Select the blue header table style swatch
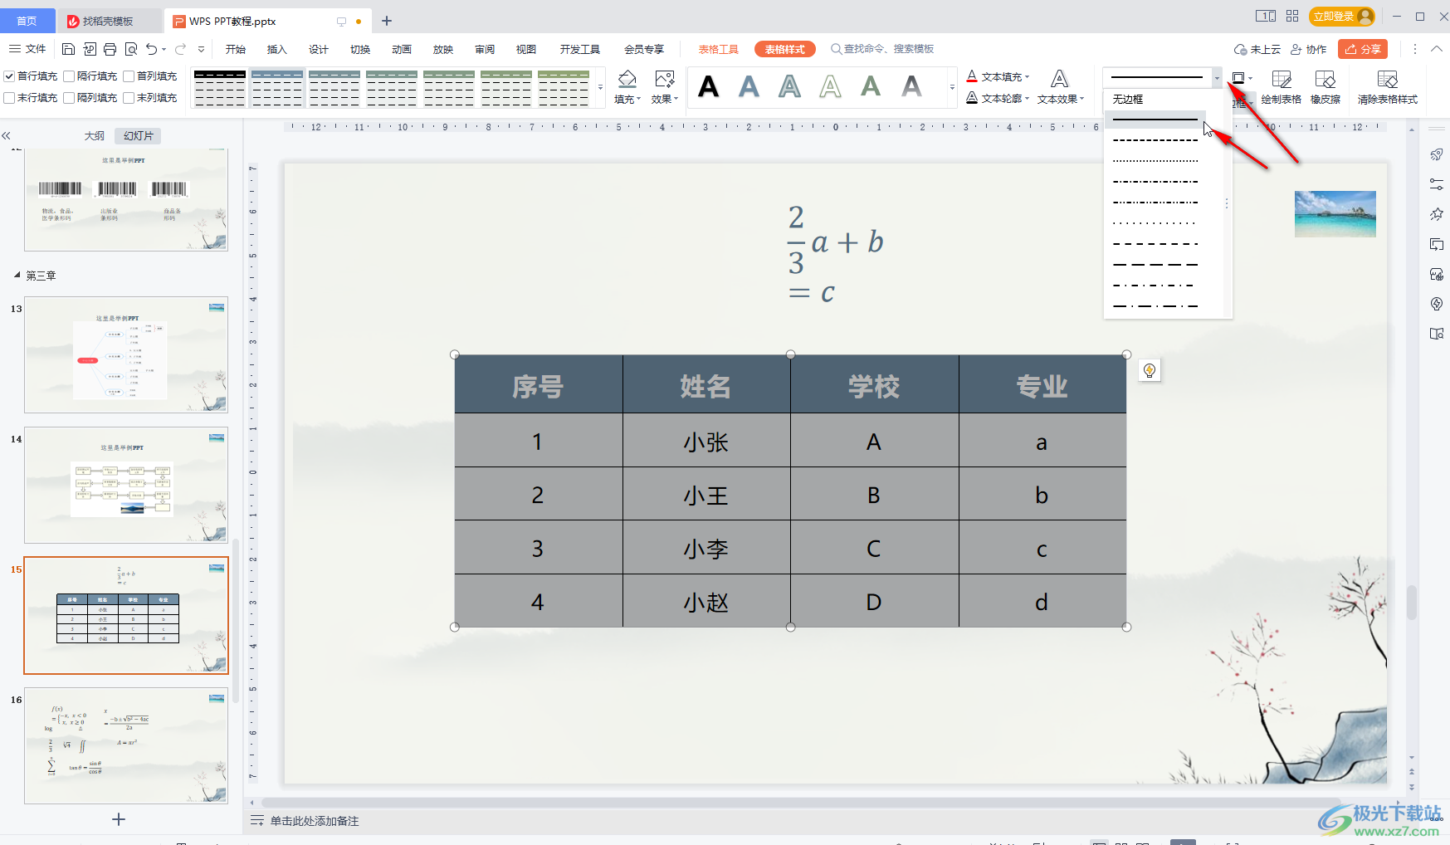The width and height of the screenshot is (1450, 845). click(x=277, y=88)
